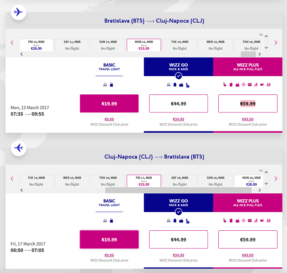Select return date MON 20, MAR €29.99
Viewport: 287px width, 273px height.
pyautogui.click(x=249, y=181)
